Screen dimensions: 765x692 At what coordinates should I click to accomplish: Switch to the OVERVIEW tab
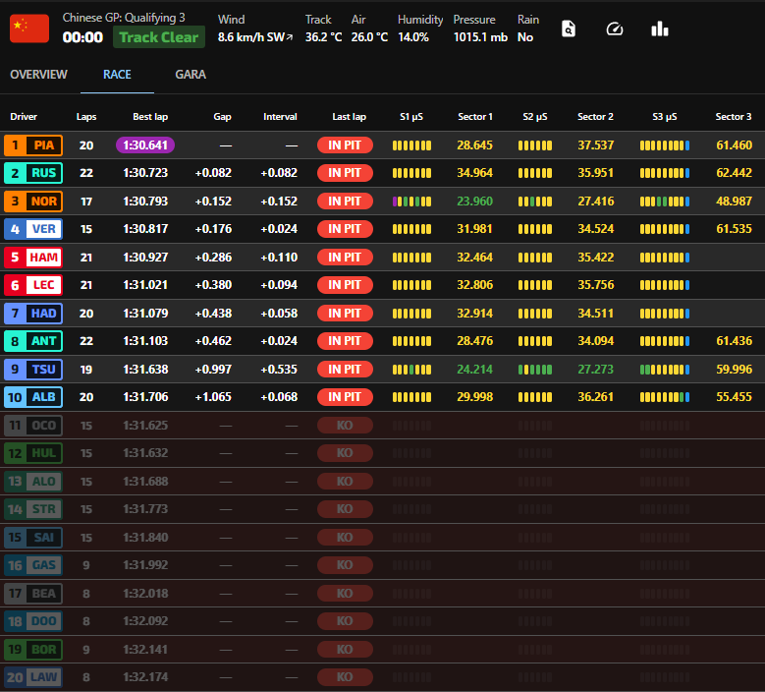[x=38, y=75]
